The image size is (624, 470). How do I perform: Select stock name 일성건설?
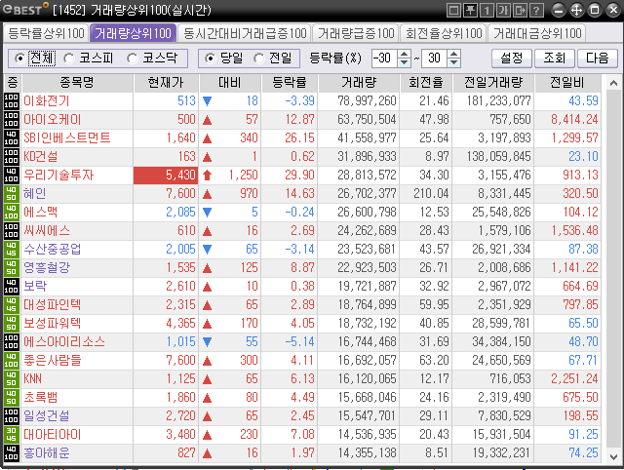[x=47, y=415]
